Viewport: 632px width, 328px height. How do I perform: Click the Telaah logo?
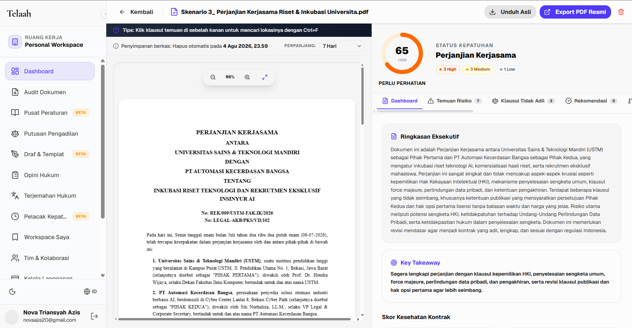[x=19, y=14]
